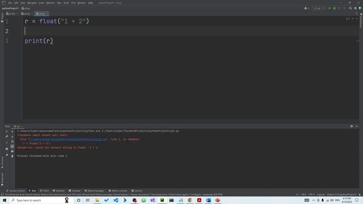
Task: Open the Tools menu
Action: coord(66,3)
